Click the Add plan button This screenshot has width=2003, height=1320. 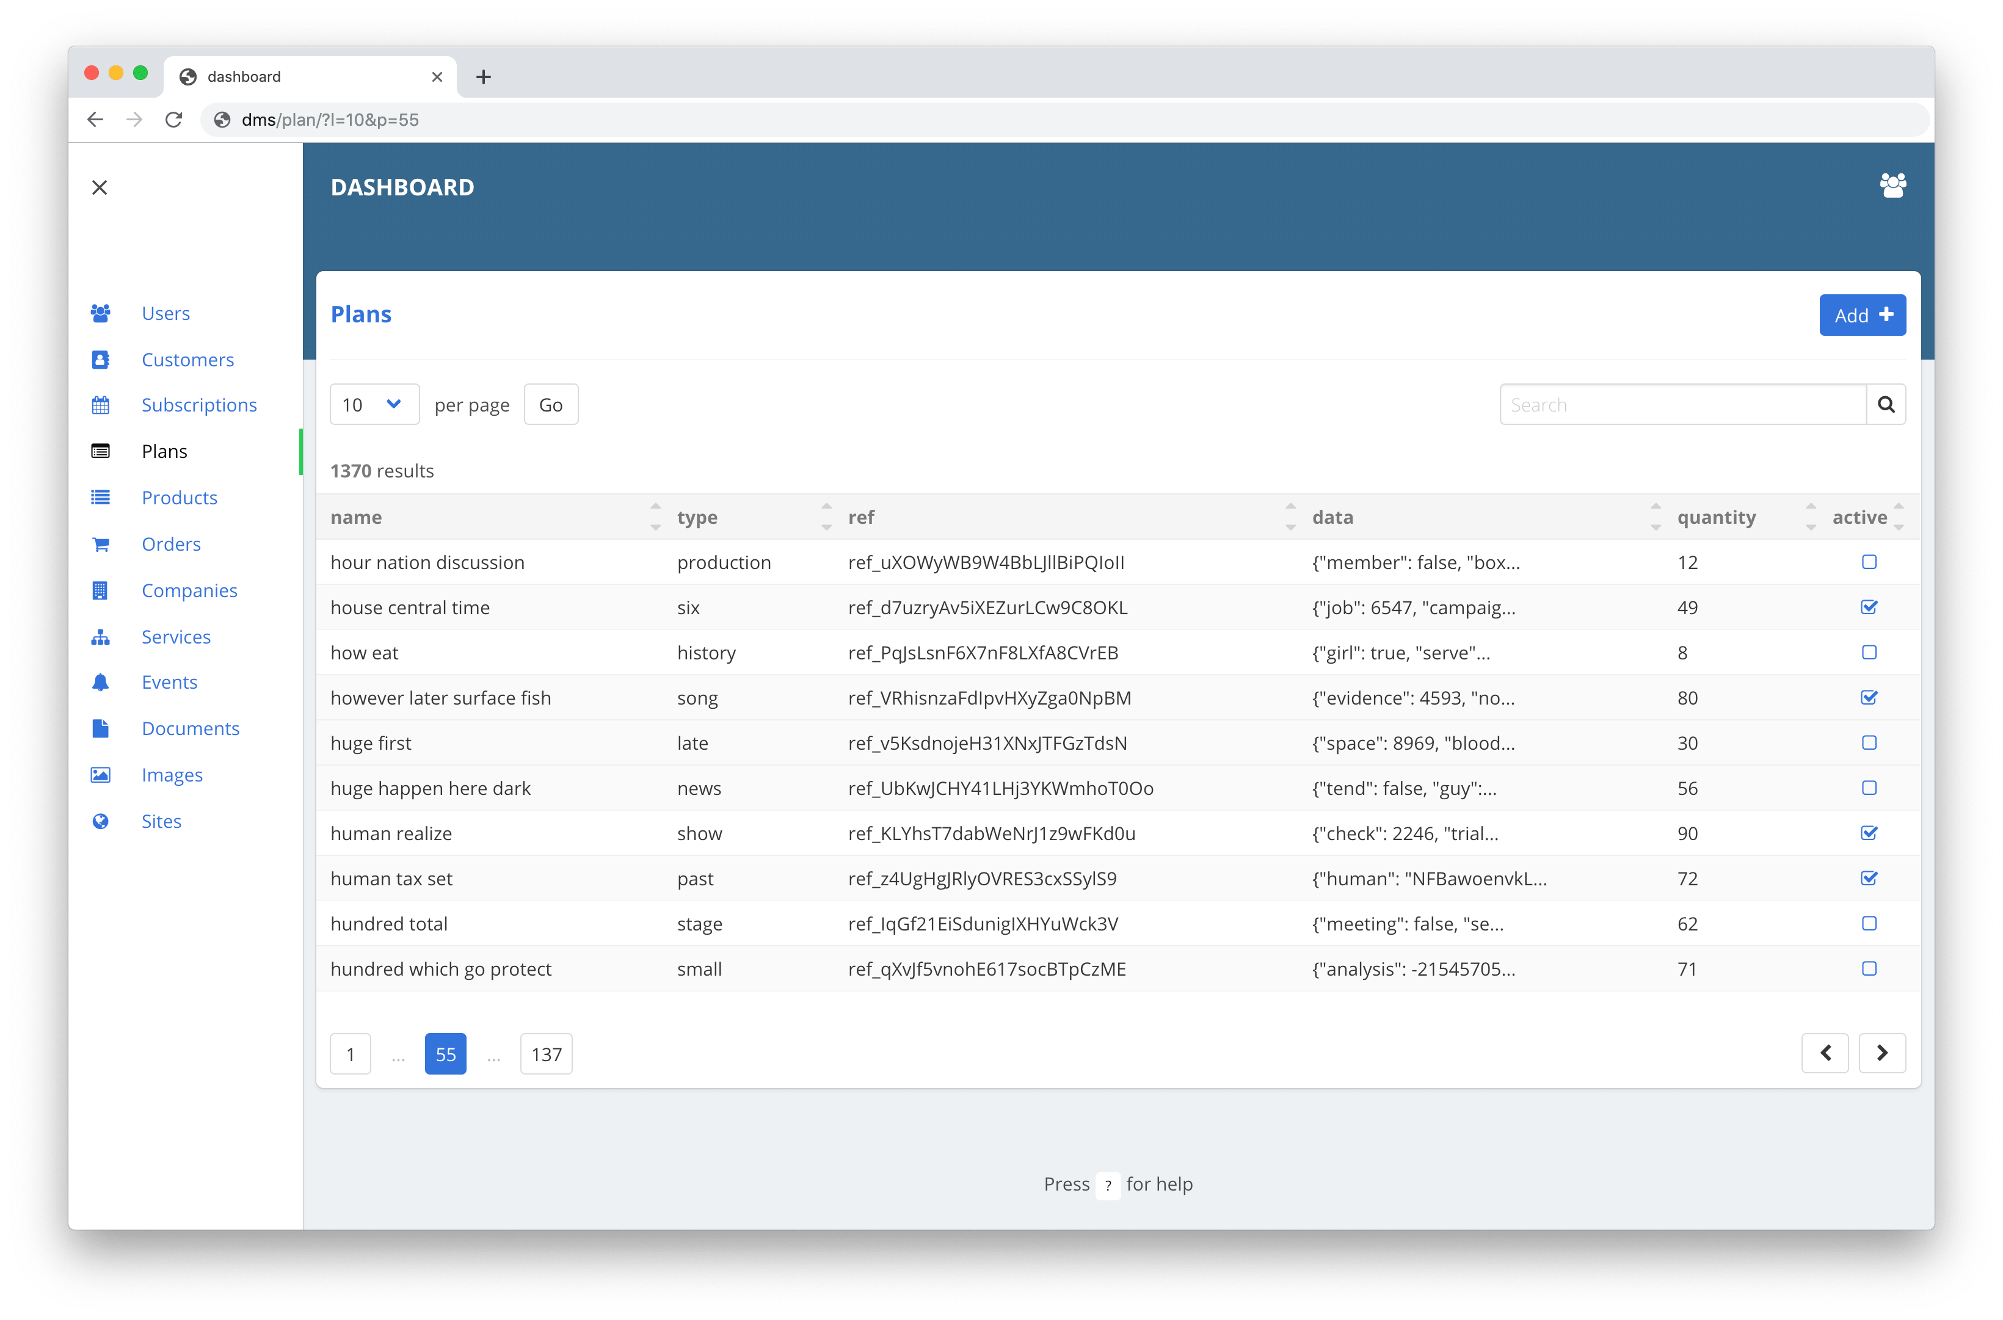point(1861,315)
